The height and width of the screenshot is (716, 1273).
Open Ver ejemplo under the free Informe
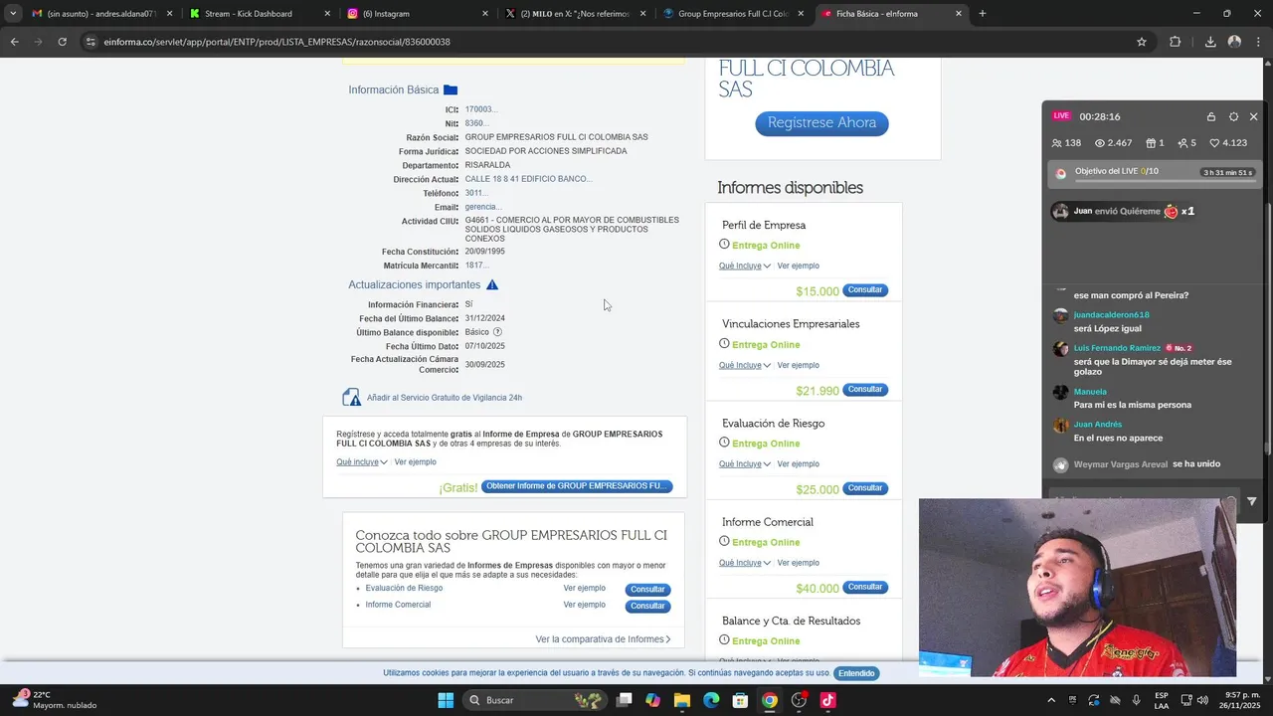point(415,462)
